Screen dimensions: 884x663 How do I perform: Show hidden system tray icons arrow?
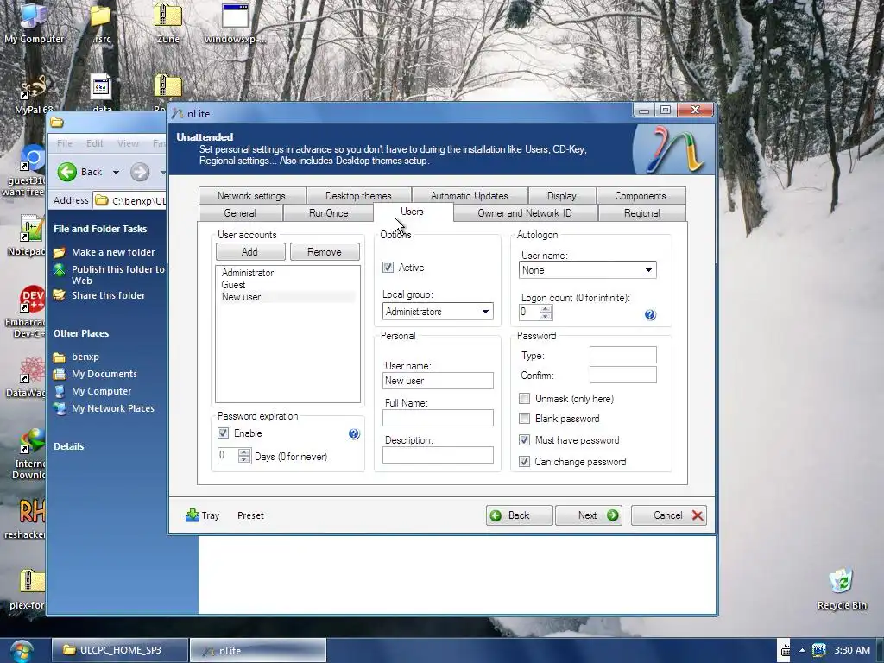(802, 651)
